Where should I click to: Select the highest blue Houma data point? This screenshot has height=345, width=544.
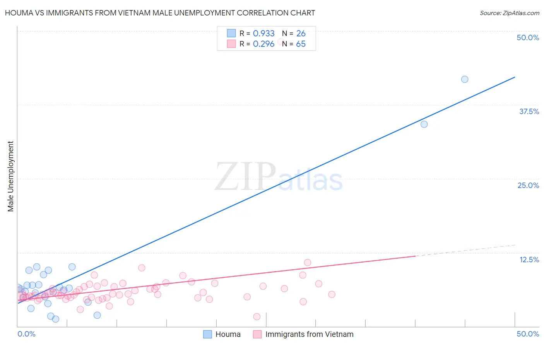coord(465,79)
